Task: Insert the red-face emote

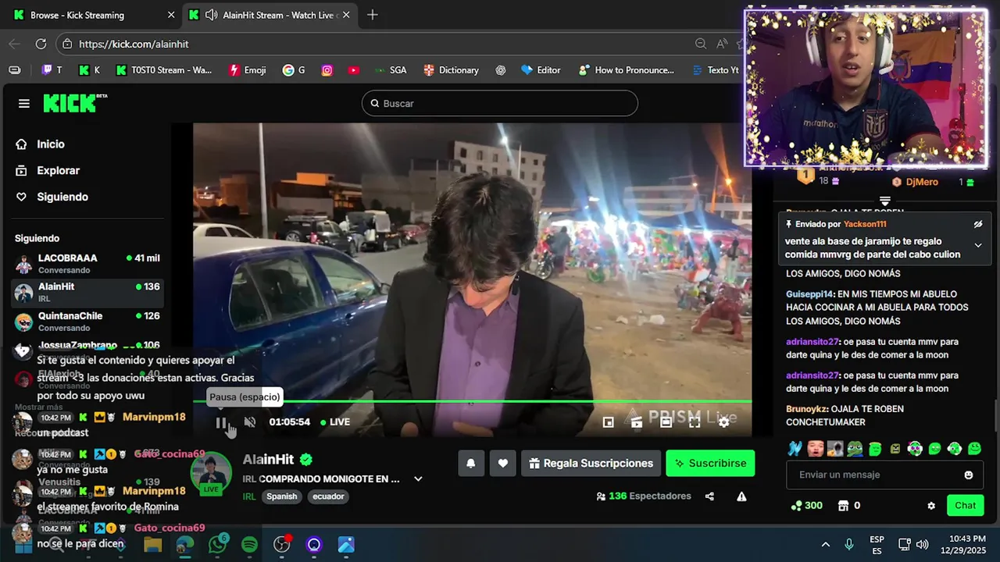Action: (x=816, y=449)
